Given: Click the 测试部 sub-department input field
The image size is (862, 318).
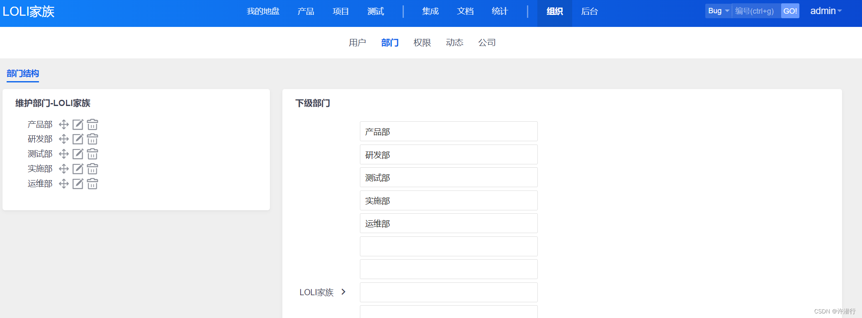Looking at the screenshot, I should coord(449,177).
